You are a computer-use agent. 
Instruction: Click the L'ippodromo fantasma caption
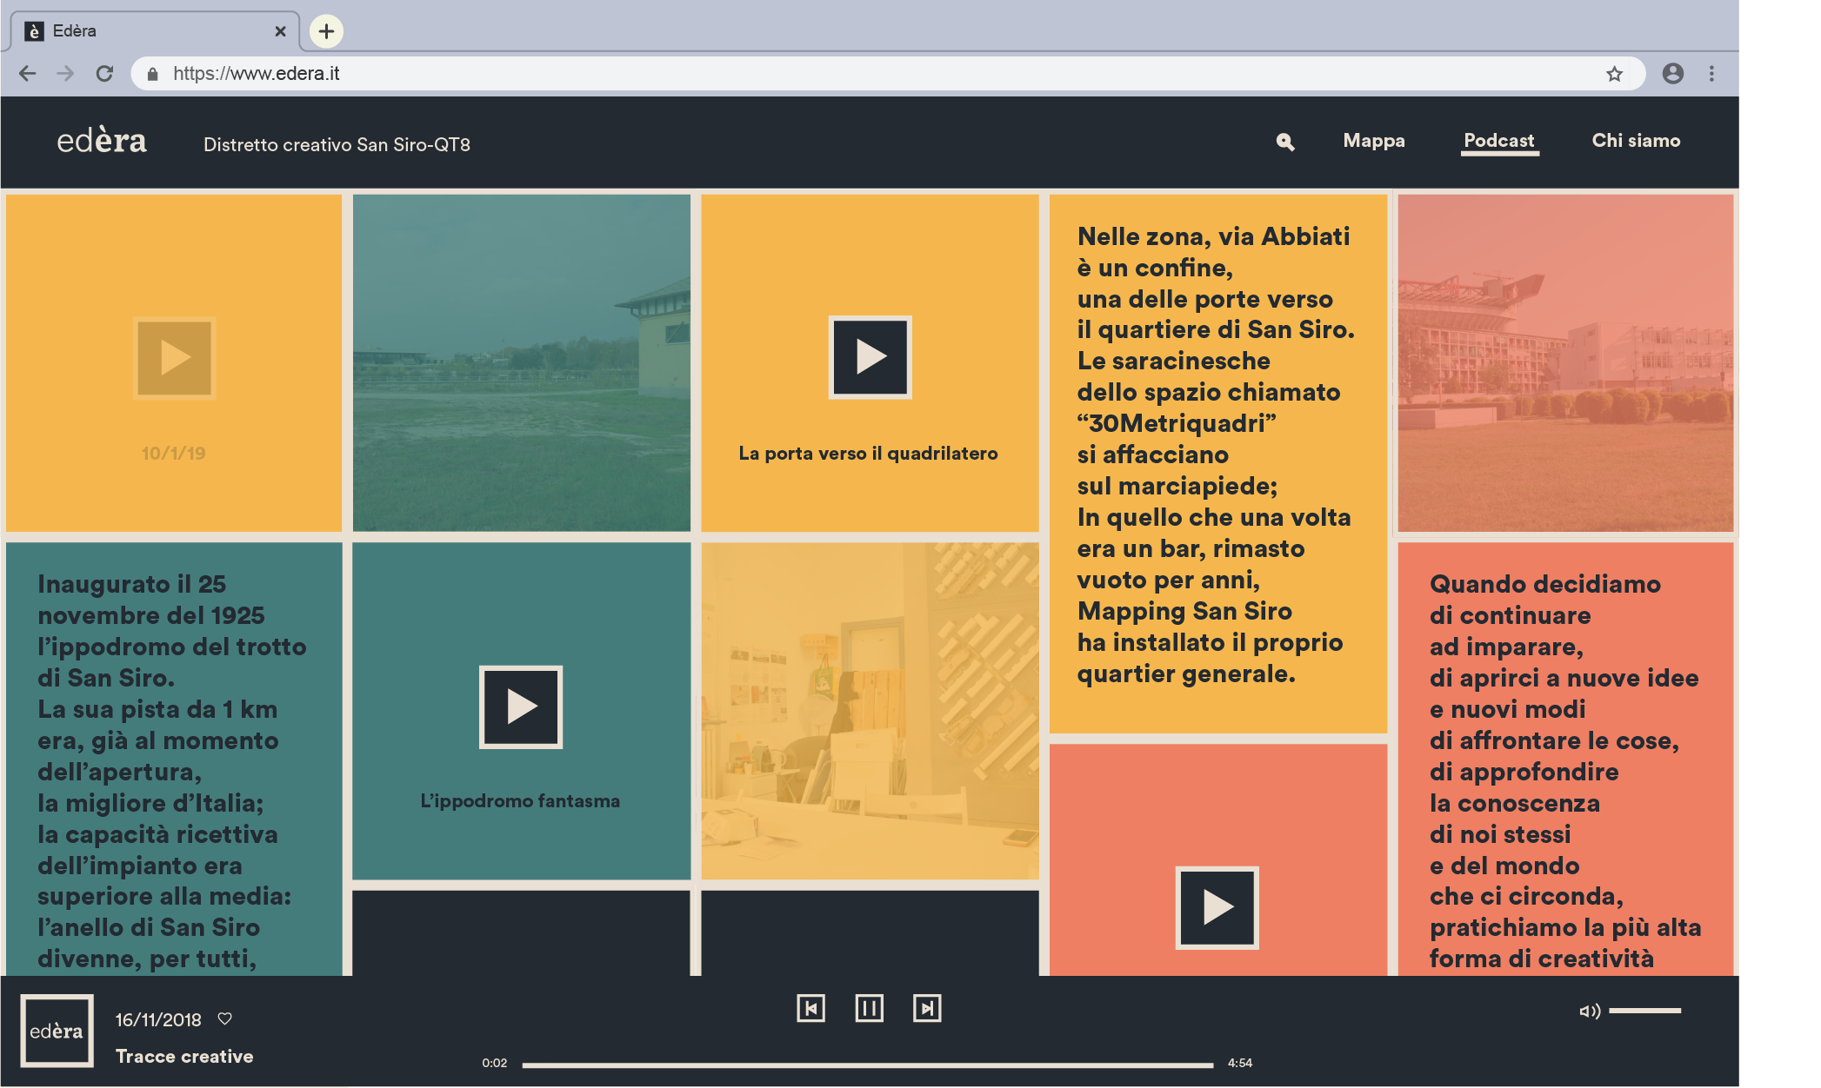pos(520,801)
